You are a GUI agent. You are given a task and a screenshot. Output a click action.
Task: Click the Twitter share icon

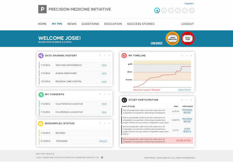(x=157, y=10)
